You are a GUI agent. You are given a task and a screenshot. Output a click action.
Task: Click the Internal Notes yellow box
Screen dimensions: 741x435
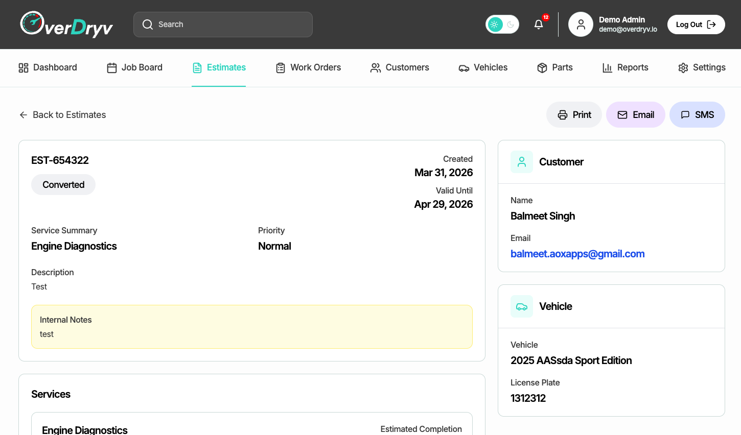(252, 327)
